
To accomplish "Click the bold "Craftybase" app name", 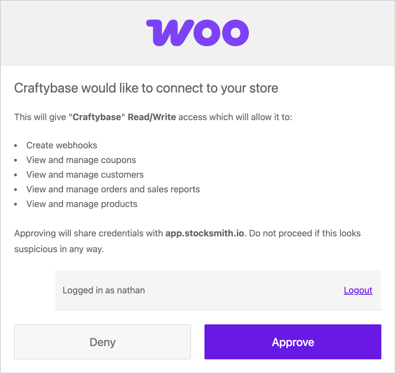I will [97, 117].
